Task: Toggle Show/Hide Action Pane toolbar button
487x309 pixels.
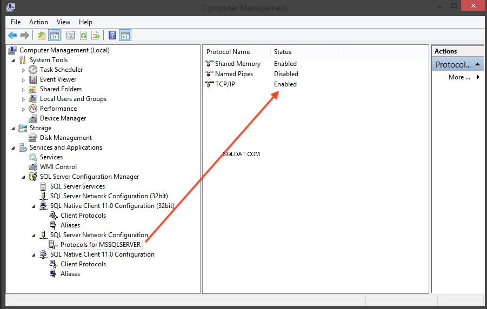Action: [125, 36]
